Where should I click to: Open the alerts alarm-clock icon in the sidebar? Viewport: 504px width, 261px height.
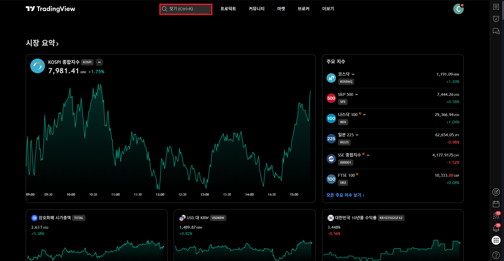click(x=496, y=19)
